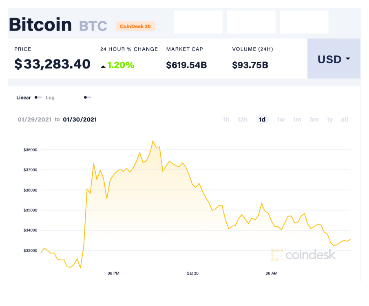Select the 12h timeframe
This screenshot has width=369, height=306.
click(243, 119)
